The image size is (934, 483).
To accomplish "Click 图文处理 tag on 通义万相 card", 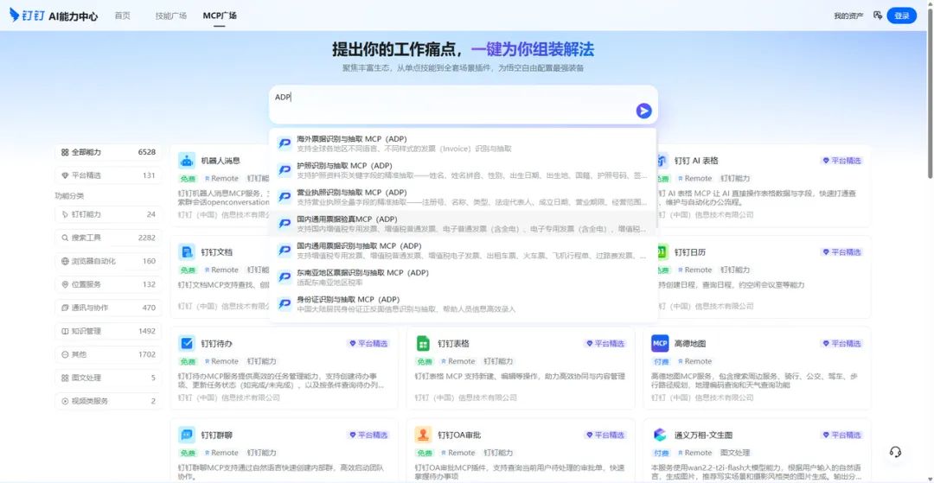I will point(735,453).
